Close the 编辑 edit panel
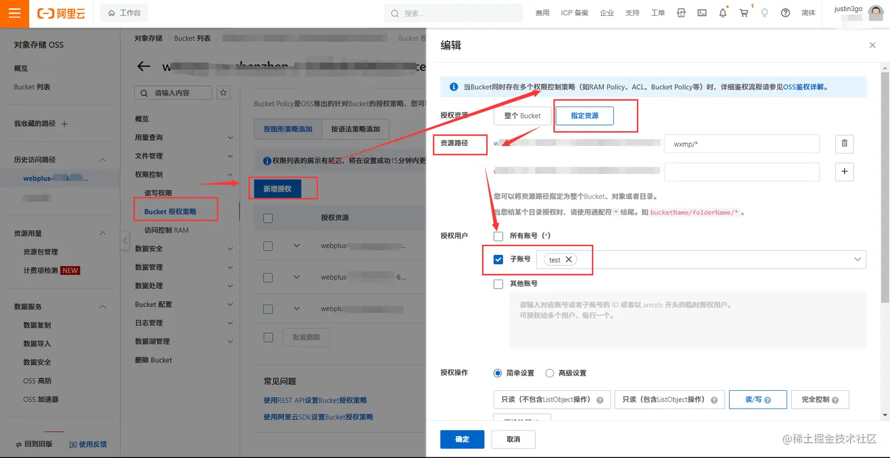 click(x=872, y=45)
